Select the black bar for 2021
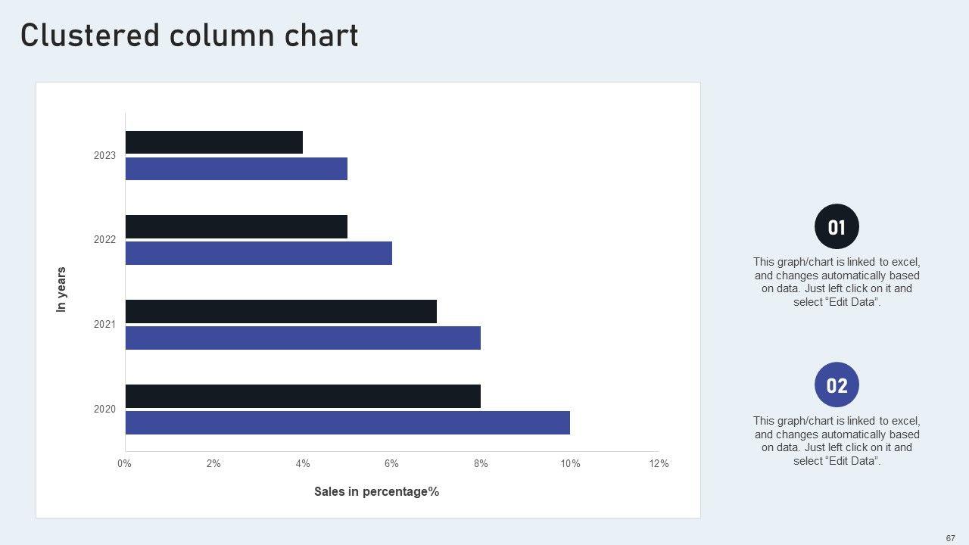Viewport: 969px width, 545px height. coord(281,311)
